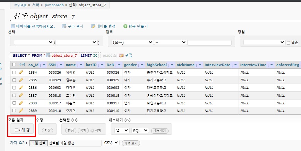Click the 저장 save button
The image size is (301, 151).
(x=48, y=131)
